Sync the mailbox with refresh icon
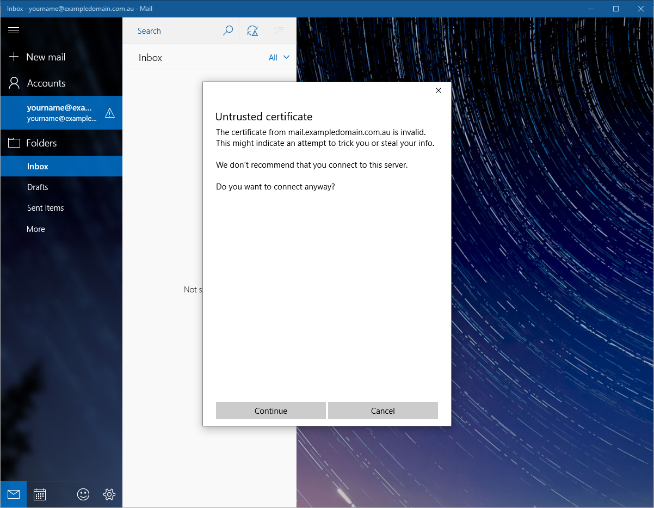654x508 pixels. (252, 31)
